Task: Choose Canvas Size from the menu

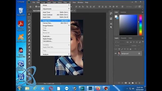Action: pos(55,23)
